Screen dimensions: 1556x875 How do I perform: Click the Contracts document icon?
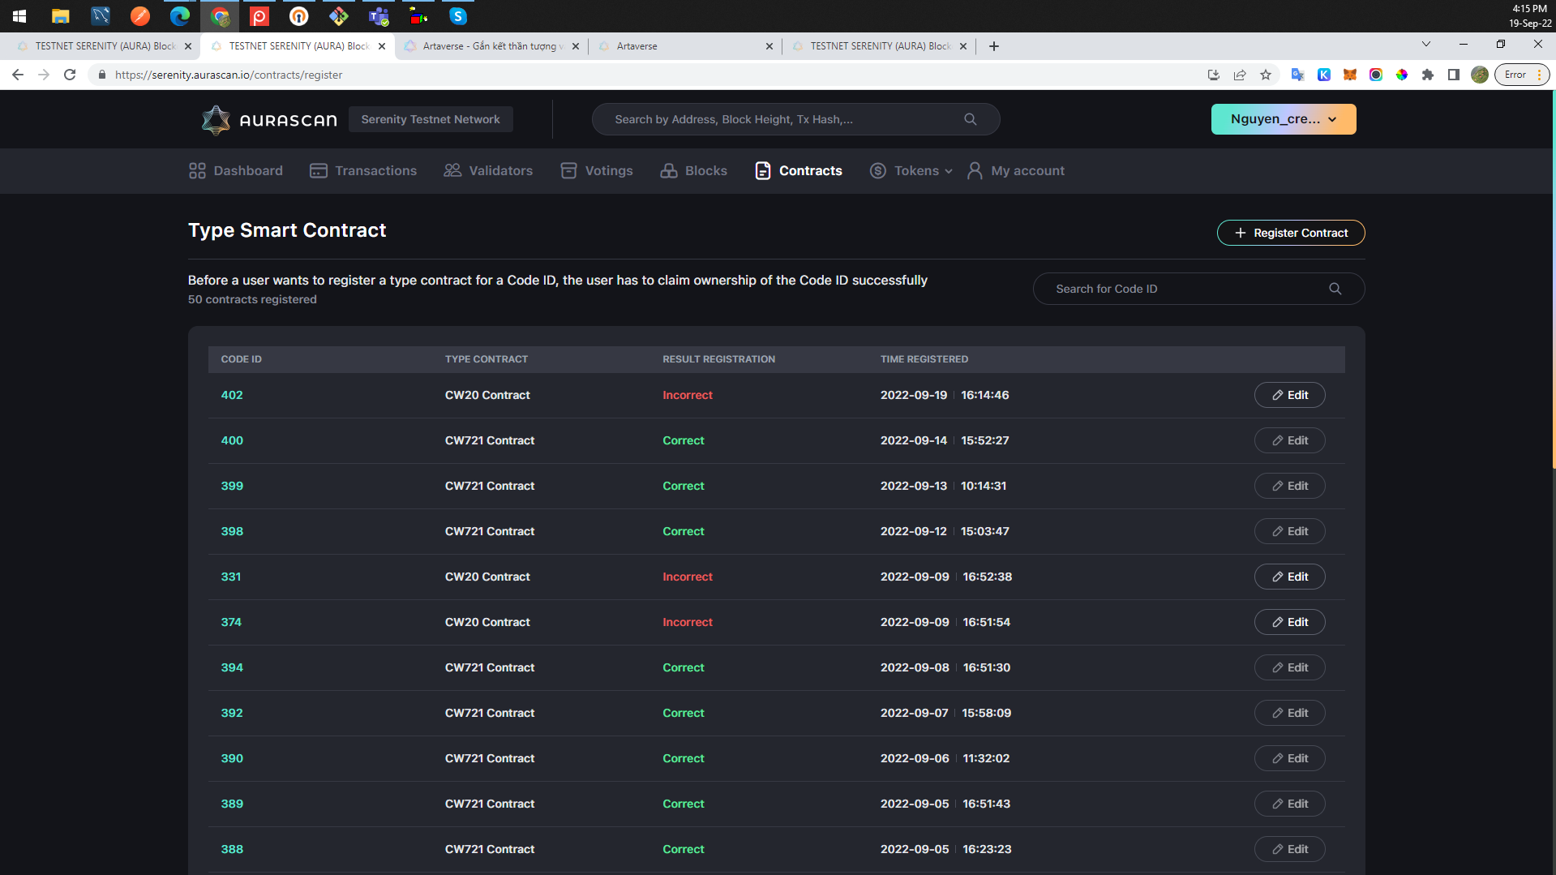pos(762,170)
